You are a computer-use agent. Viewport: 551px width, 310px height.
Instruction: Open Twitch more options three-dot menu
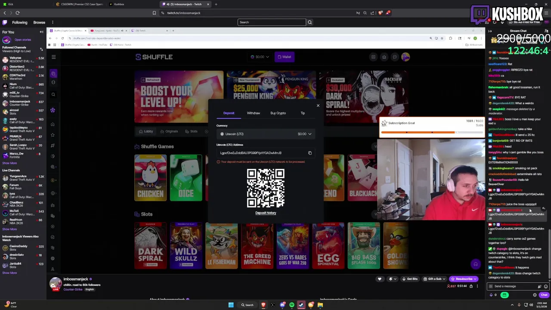(53, 22)
